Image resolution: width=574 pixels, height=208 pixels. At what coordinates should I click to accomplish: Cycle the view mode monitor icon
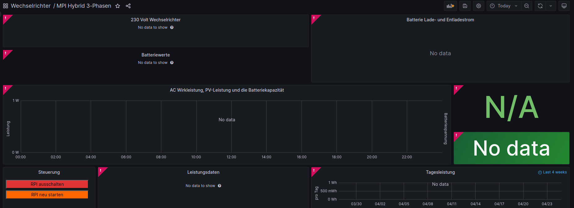(564, 6)
